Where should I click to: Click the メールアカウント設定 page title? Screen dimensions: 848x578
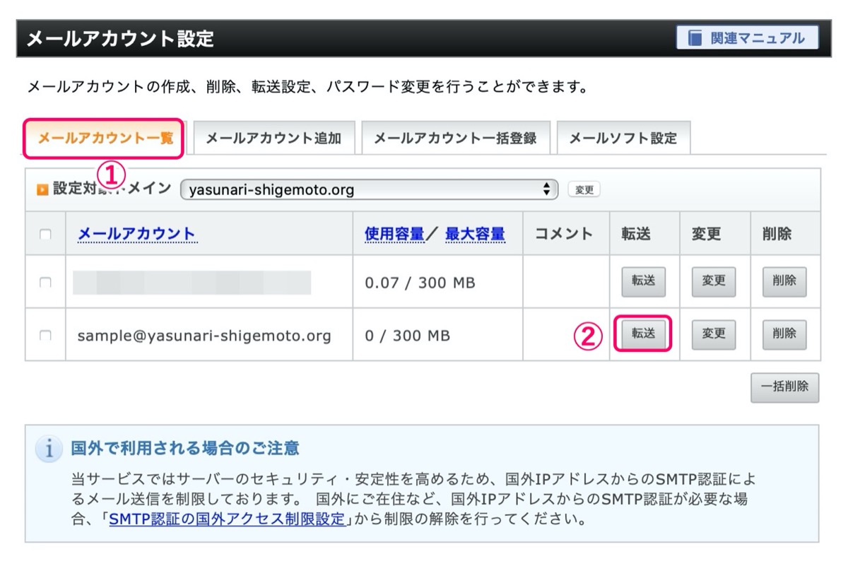pyautogui.click(x=120, y=39)
